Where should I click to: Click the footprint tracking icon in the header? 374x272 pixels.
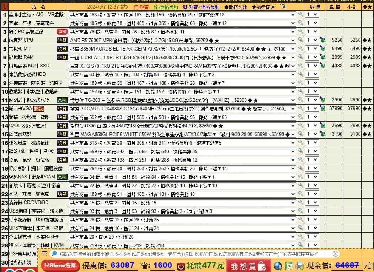(283, 6)
